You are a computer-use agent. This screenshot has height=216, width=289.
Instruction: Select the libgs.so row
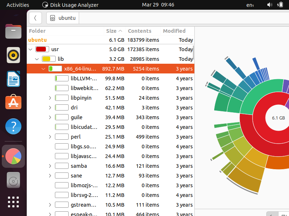(111, 147)
